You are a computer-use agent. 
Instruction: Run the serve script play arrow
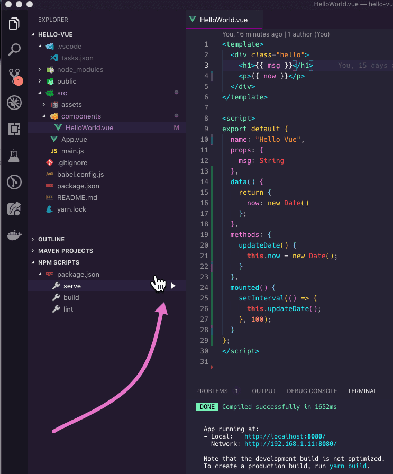click(173, 286)
